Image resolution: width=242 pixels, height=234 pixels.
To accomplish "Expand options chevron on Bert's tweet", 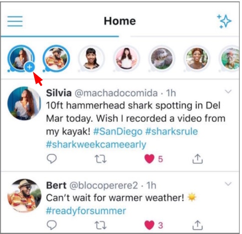I will (228, 184).
